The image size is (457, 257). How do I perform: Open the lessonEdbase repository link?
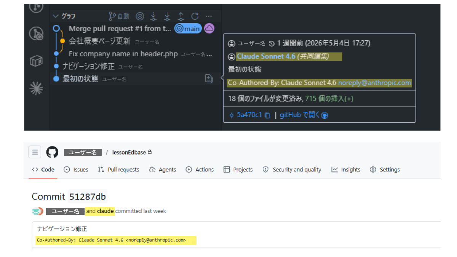pyautogui.click(x=129, y=152)
